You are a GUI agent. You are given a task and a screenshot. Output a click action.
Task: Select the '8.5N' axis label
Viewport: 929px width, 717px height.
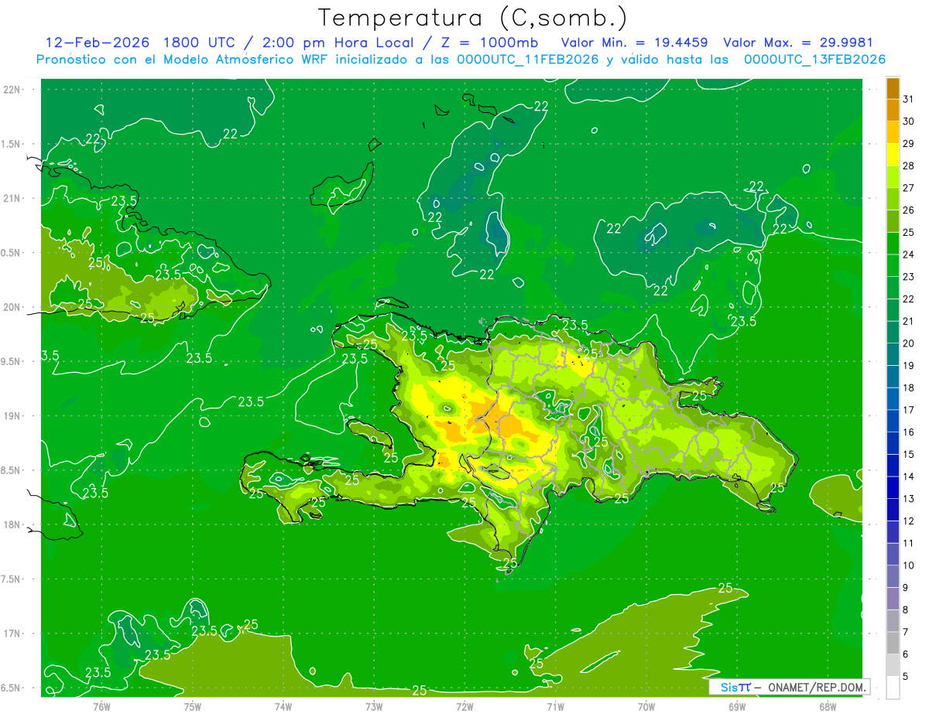pyautogui.click(x=12, y=470)
